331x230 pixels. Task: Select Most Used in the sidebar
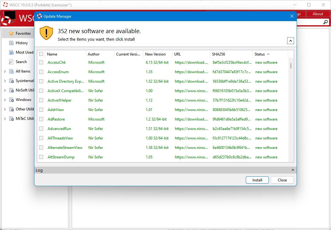pos(18,52)
